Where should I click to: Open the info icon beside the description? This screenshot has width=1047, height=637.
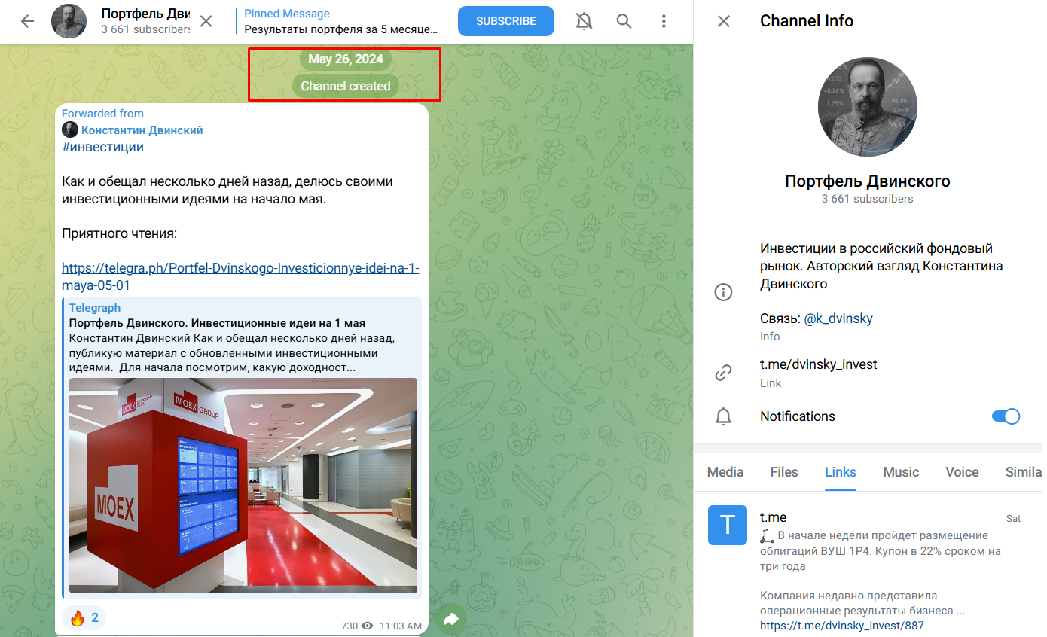pos(723,292)
